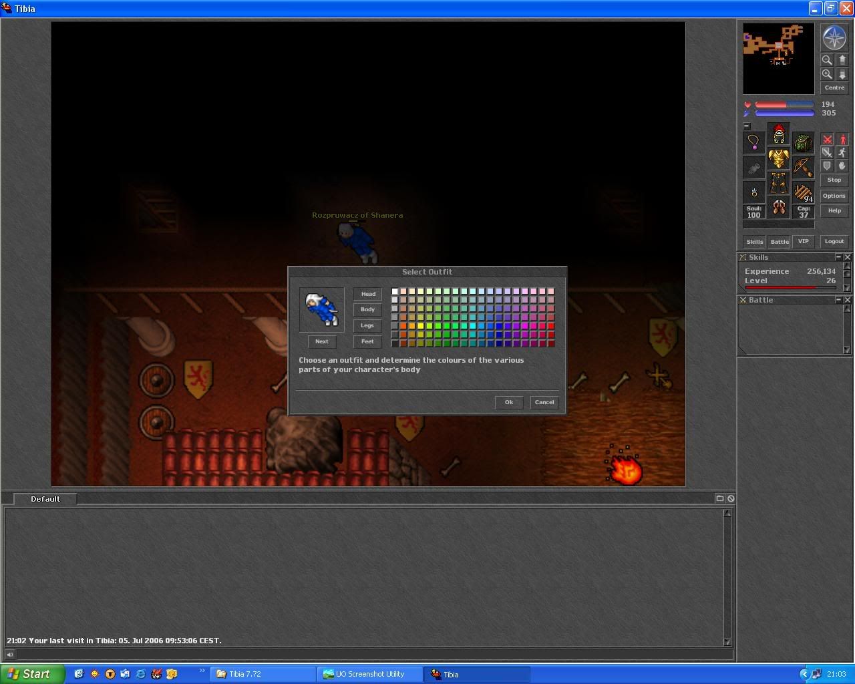855x684 pixels.
Task: Select the Feet part button
Action: [368, 341]
